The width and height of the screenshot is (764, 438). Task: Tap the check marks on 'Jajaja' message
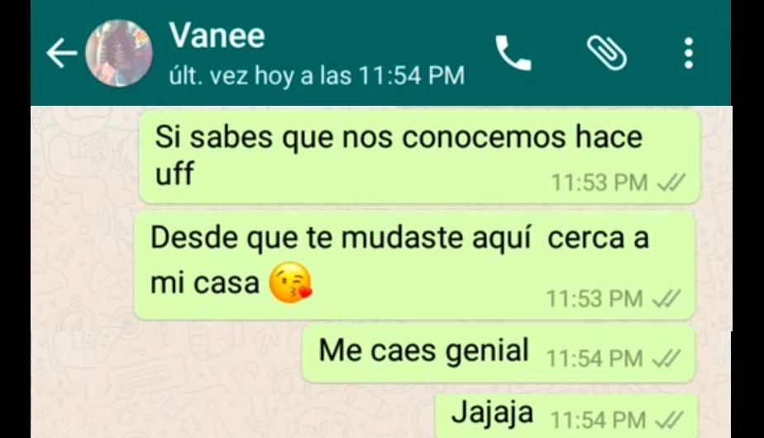[670, 420]
